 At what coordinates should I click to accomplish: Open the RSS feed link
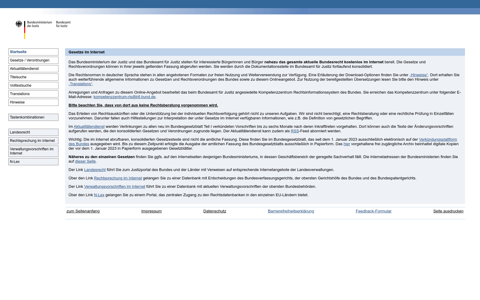295,131
